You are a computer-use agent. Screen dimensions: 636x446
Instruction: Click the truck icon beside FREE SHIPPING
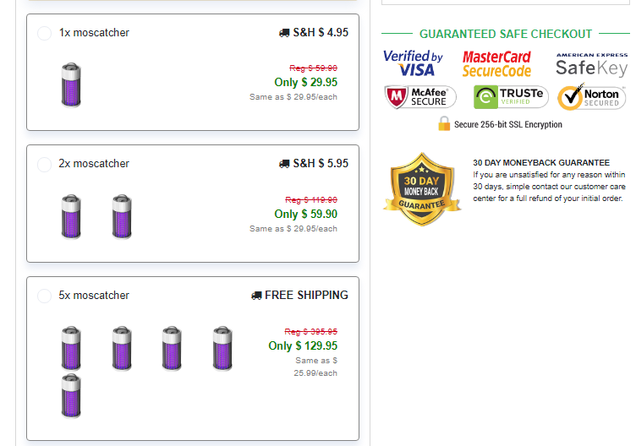click(256, 296)
